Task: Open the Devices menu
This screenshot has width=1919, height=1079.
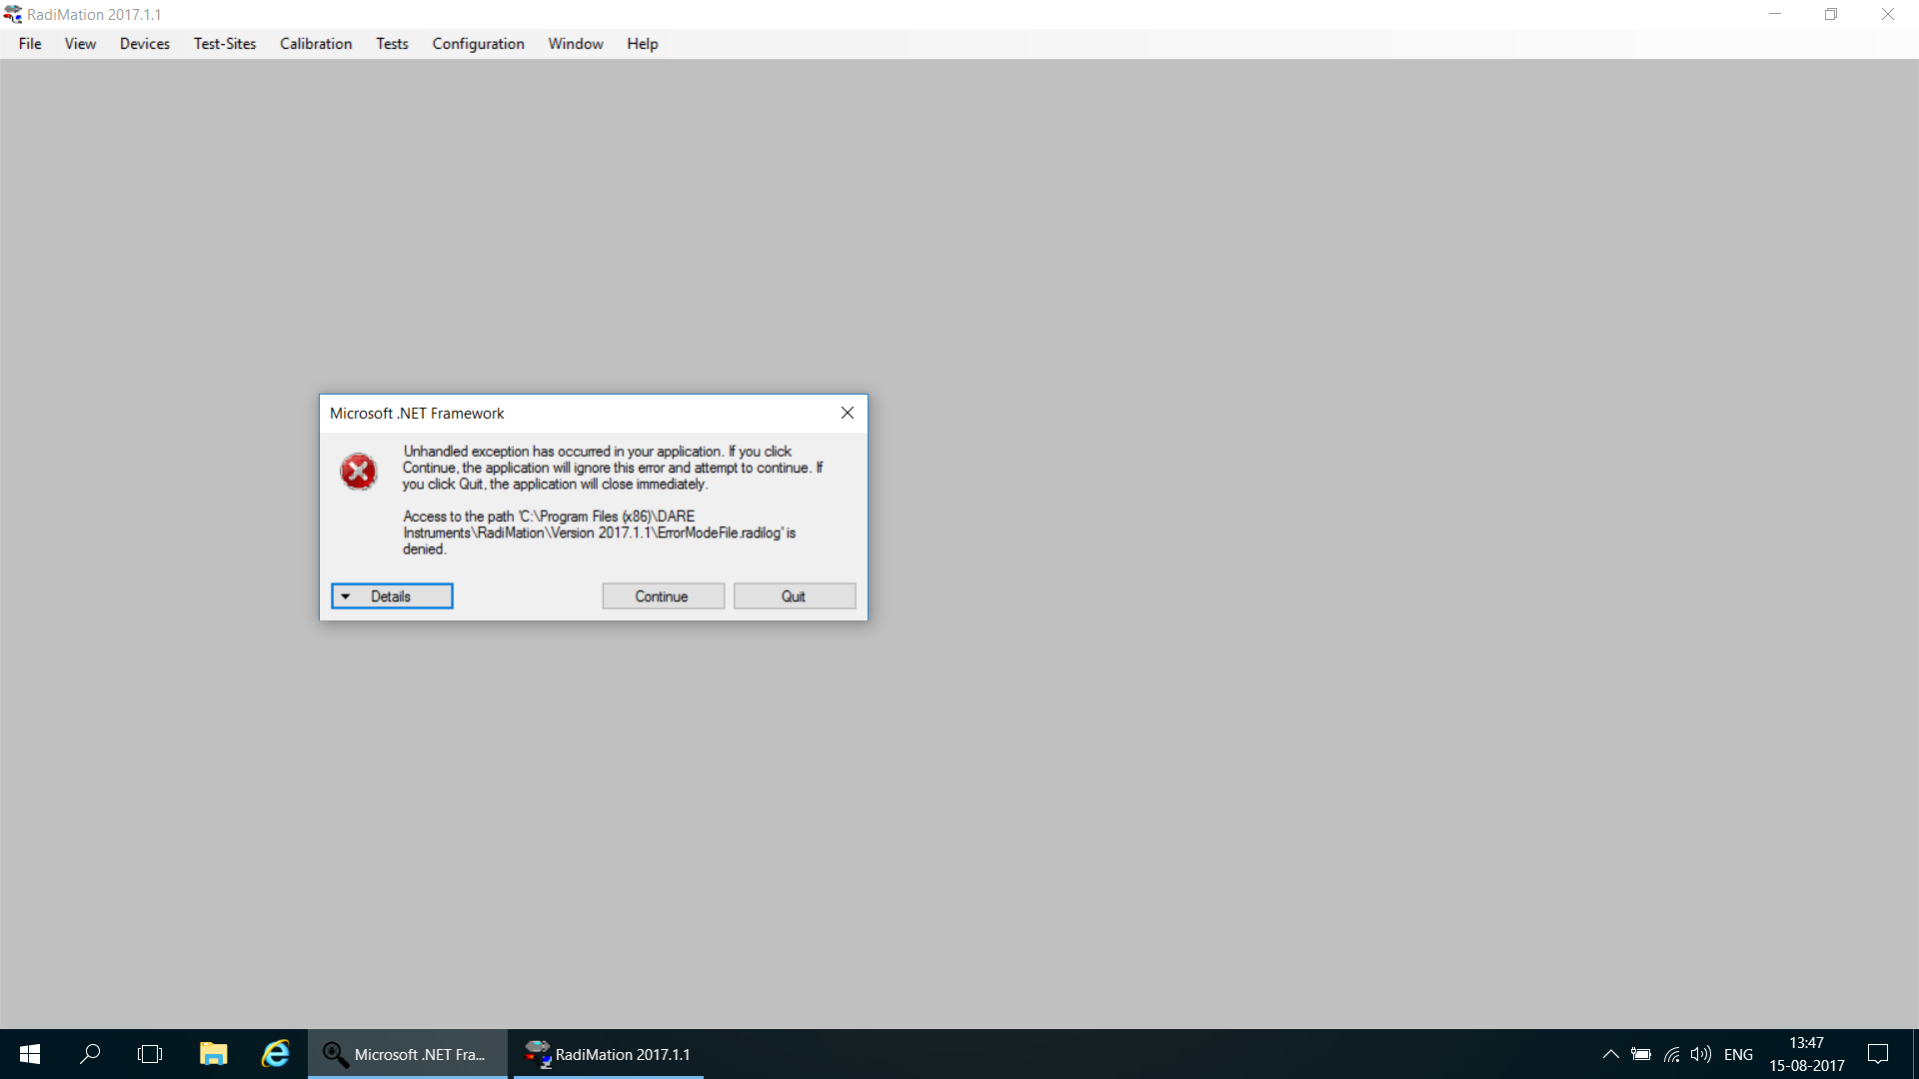Action: 144,44
